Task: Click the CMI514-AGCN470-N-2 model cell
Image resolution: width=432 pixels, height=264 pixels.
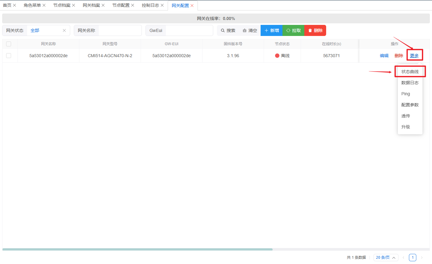Action: click(x=110, y=56)
